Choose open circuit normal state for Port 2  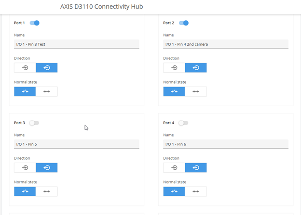(174, 91)
